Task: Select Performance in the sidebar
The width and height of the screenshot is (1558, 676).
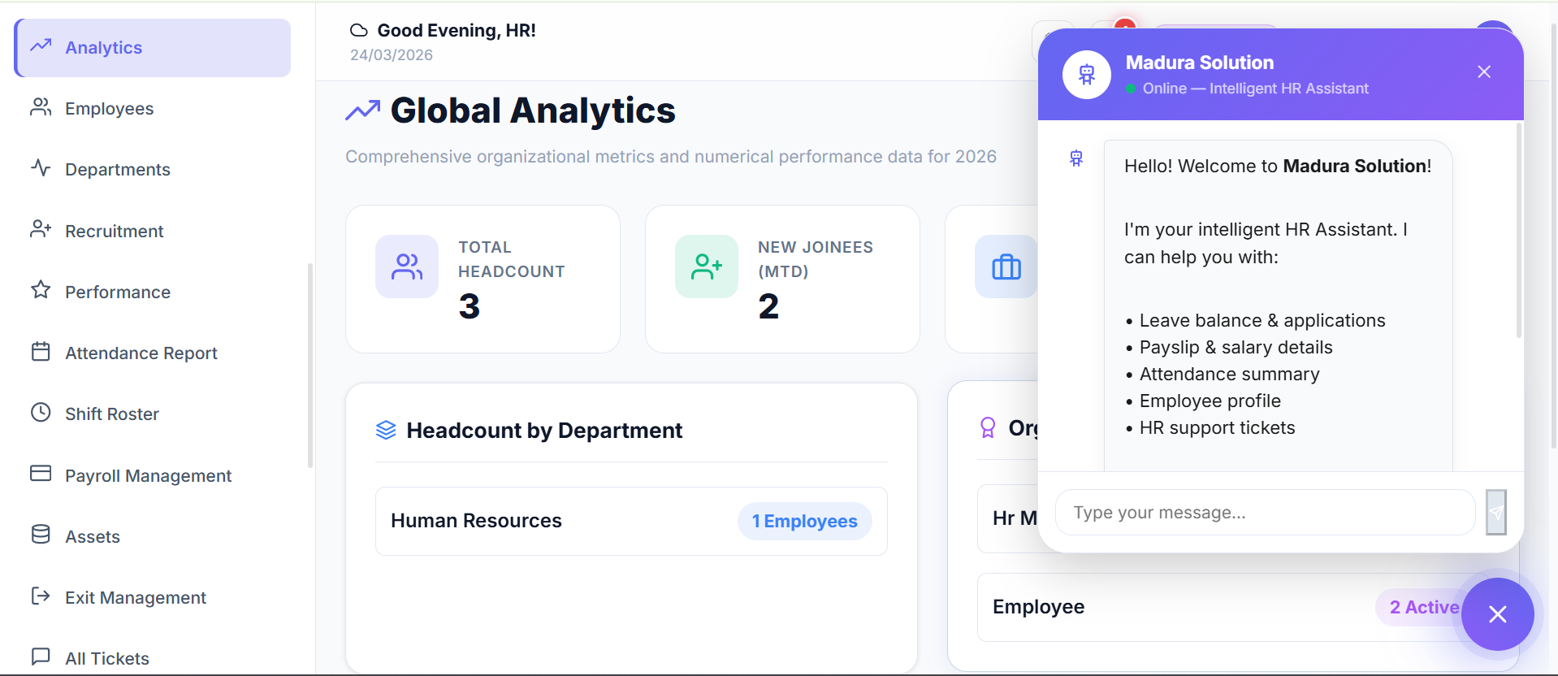Action: (153, 292)
